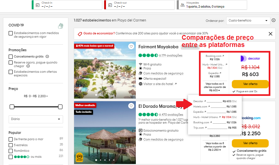Click Fairmont Ver oferta button
The height and width of the screenshot is (165, 279).
(250, 84)
